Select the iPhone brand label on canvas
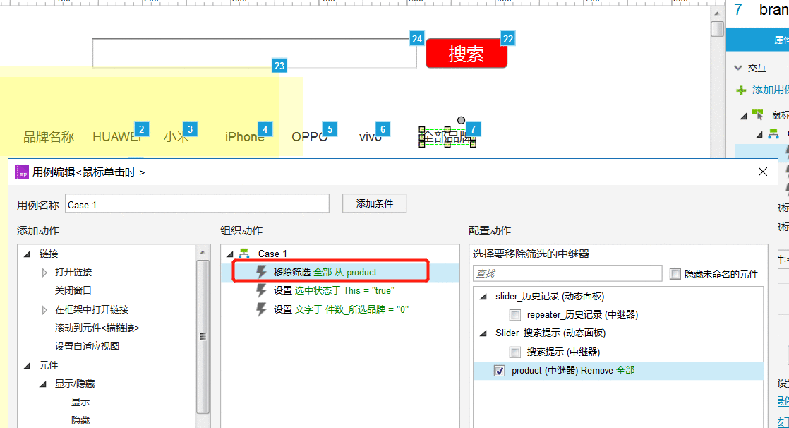 pyautogui.click(x=245, y=136)
